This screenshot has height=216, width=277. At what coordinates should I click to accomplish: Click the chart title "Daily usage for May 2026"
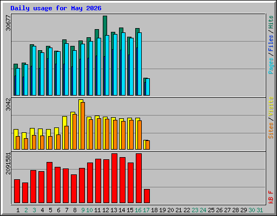[56, 8]
